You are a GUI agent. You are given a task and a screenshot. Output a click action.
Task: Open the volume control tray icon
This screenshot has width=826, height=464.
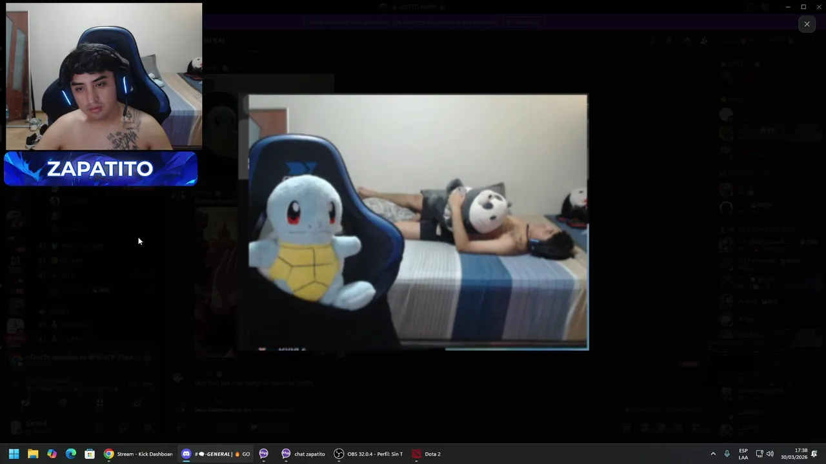click(x=770, y=454)
